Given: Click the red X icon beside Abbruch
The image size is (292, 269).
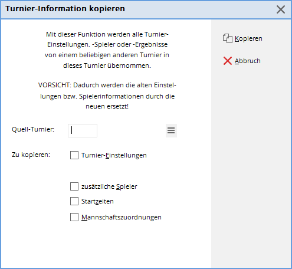Looking at the screenshot, I should (x=228, y=61).
